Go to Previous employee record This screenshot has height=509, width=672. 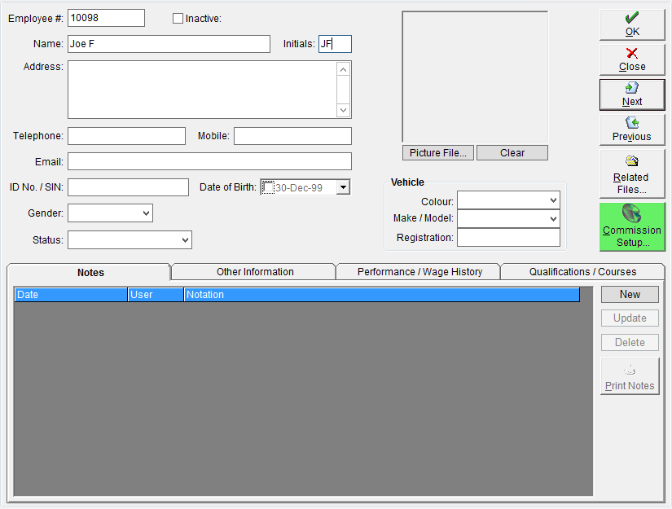pyautogui.click(x=632, y=129)
